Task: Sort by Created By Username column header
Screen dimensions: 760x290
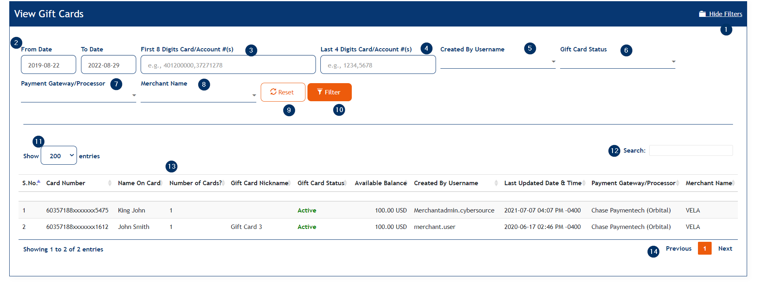Action: pos(446,183)
